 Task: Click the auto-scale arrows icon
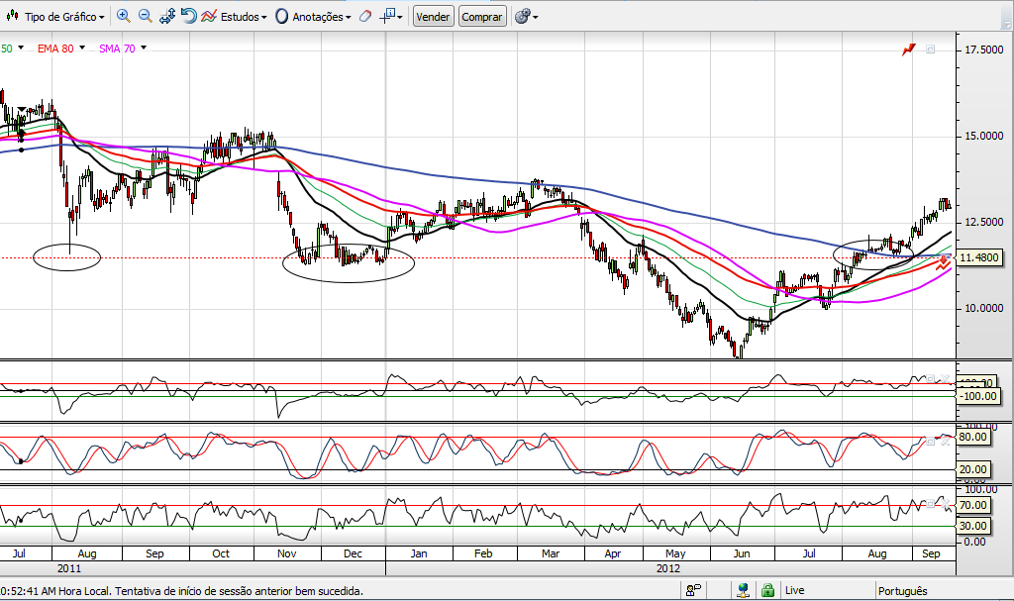pyautogui.click(x=166, y=16)
